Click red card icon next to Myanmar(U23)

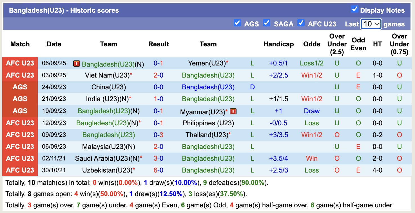233,111
